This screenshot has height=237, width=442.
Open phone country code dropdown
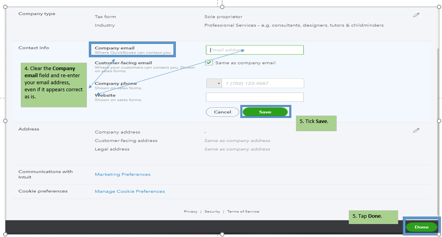point(214,83)
